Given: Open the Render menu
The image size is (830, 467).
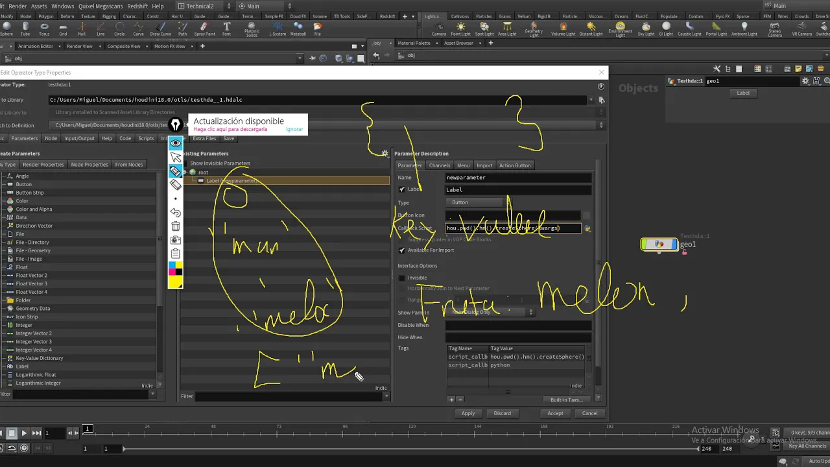Looking at the screenshot, I should point(18,6).
